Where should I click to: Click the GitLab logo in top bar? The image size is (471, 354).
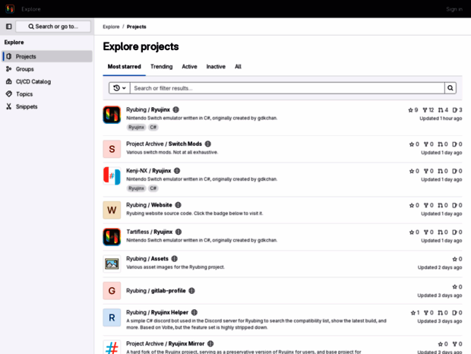click(x=10, y=9)
